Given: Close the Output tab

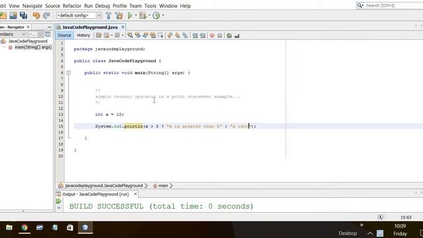Looking at the screenshot, I should (135, 194).
